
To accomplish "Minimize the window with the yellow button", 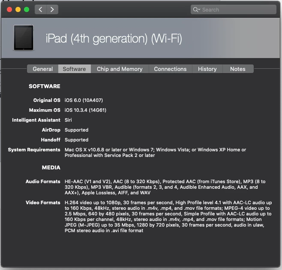I will pos(18,9).
